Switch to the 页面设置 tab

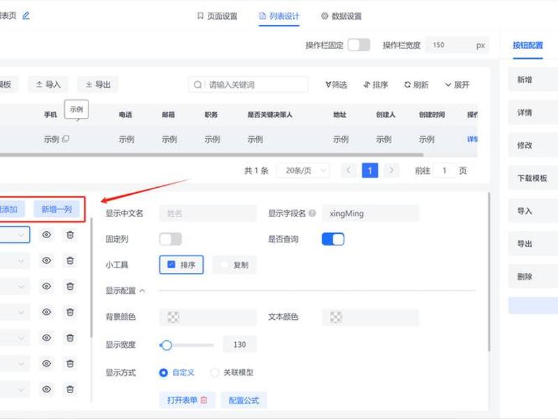point(217,16)
